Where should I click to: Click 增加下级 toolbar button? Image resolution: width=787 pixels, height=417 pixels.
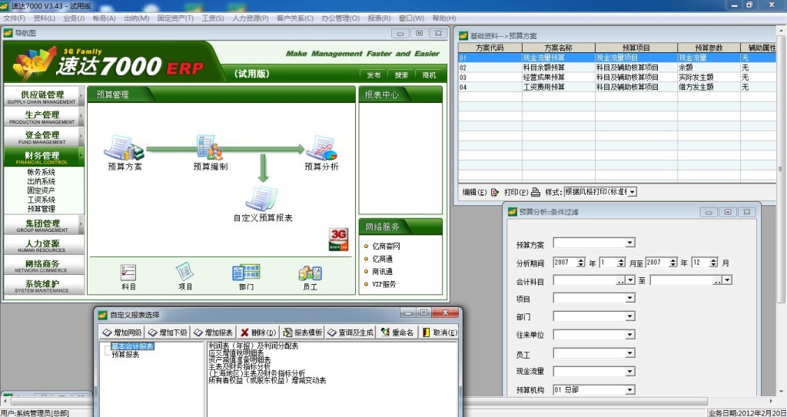[x=168, y=333]
